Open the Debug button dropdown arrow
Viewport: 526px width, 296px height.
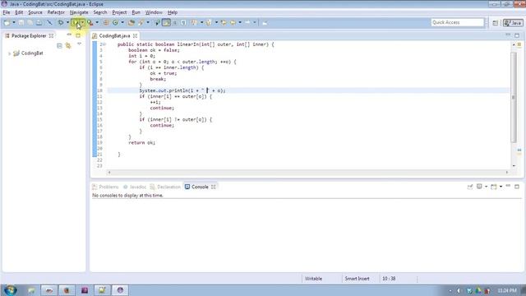(x=67, y=22)
